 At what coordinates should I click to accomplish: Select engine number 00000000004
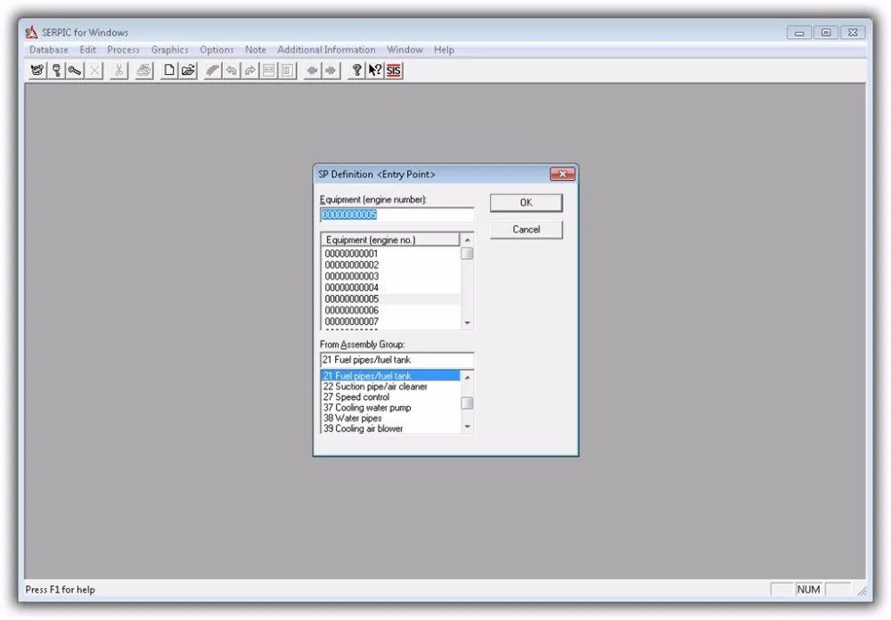tap(391, 288)
